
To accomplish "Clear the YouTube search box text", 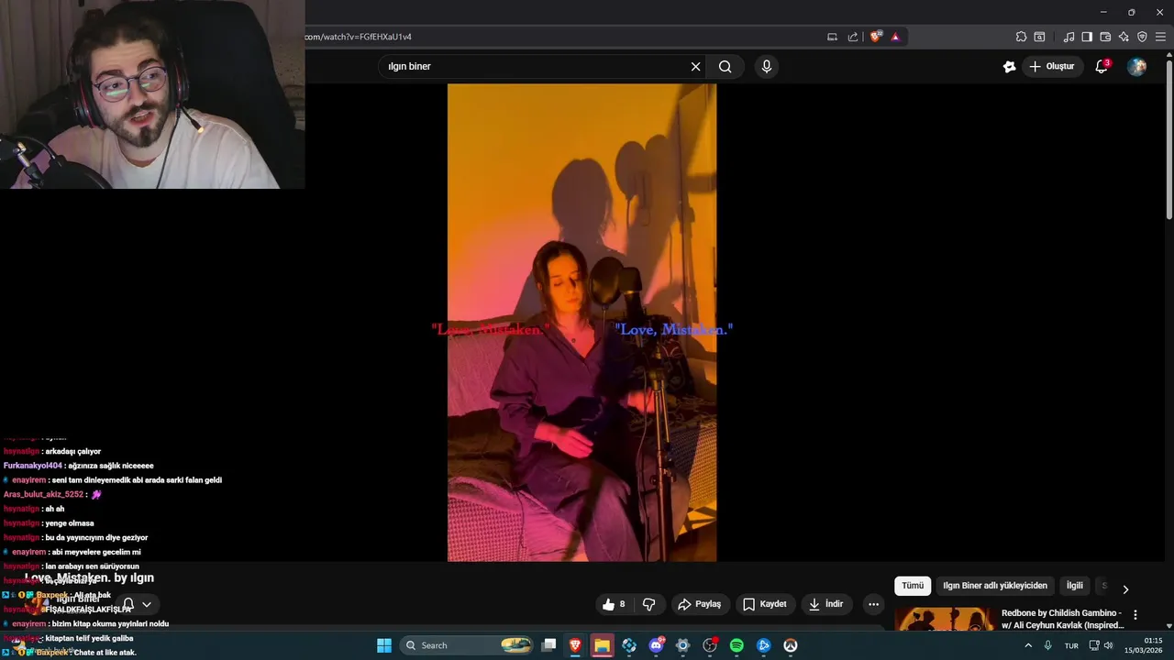I will pos(695,66).
